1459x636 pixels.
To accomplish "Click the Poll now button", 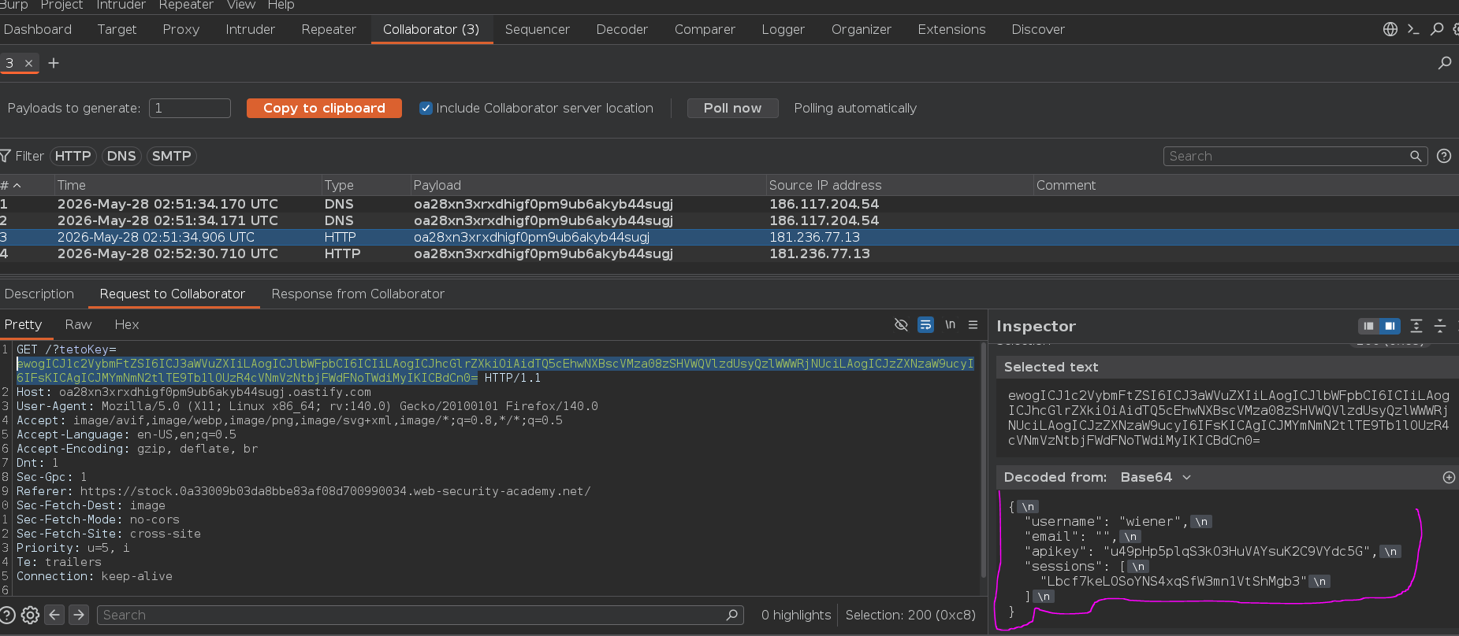I will click(733, 108).
